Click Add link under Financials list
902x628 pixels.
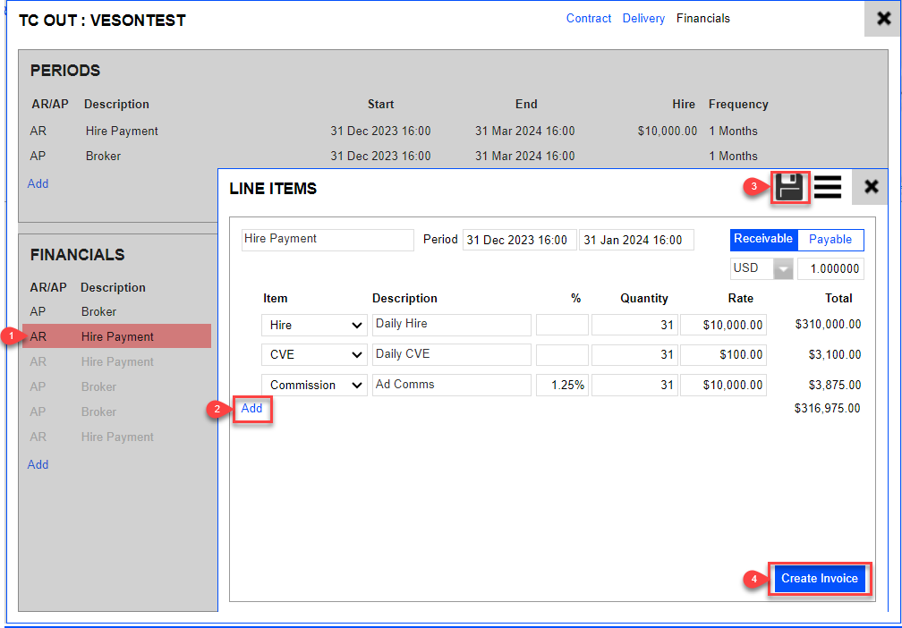(x=38, y=464)
